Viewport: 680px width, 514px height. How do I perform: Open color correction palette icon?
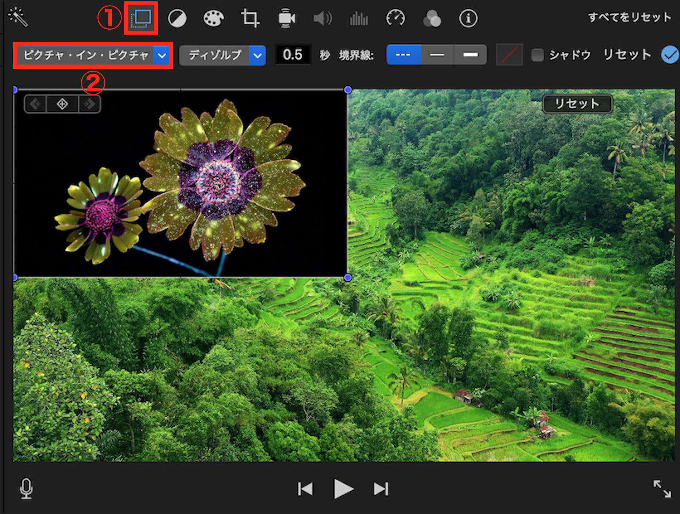(213, 19)
